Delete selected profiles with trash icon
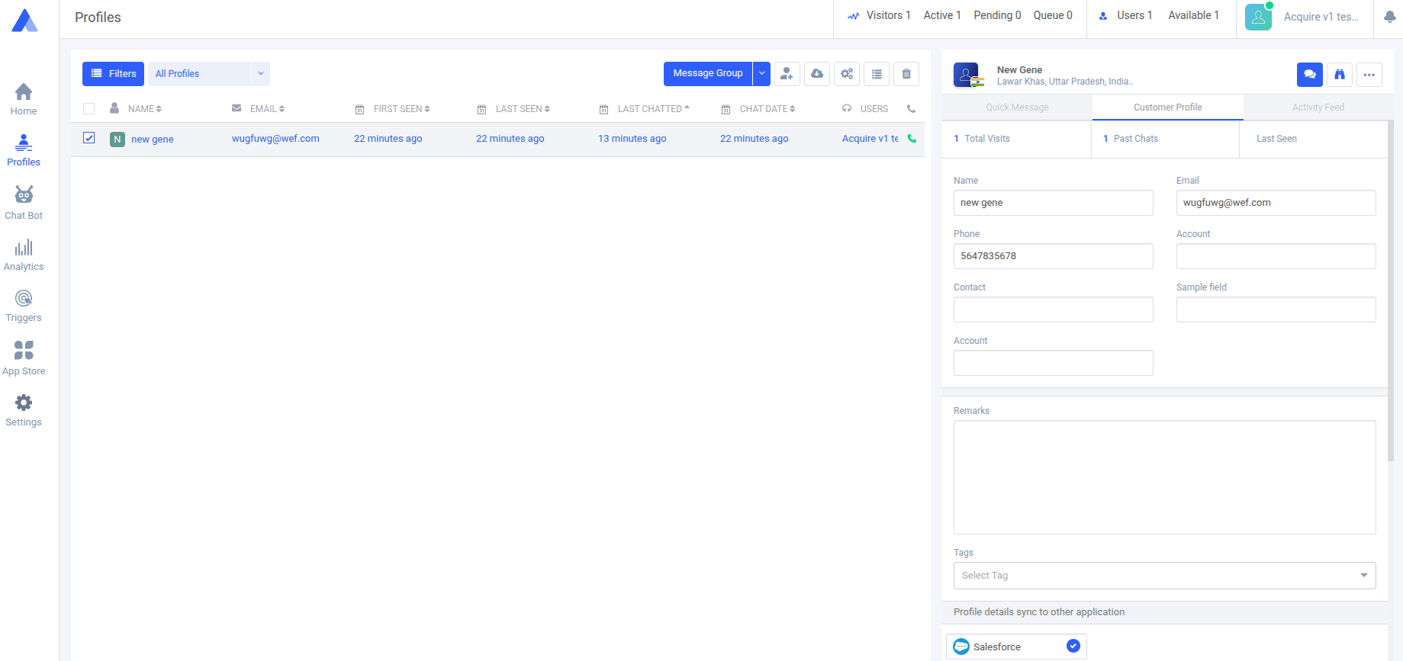Image resolution: width=1403 pixels, height=661 pixels. (906, 74)
